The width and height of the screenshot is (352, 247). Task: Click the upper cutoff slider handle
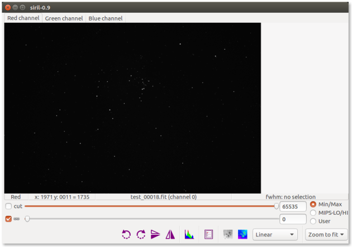276,206
